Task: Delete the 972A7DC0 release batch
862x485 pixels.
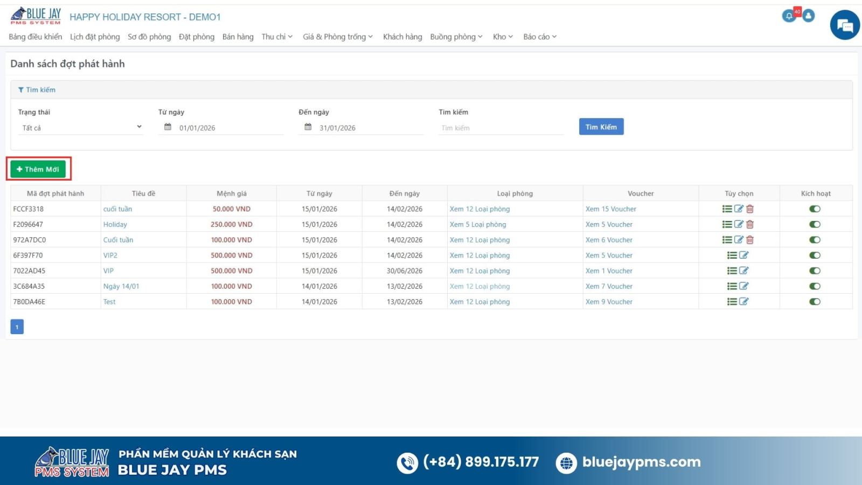Action: 750,240
